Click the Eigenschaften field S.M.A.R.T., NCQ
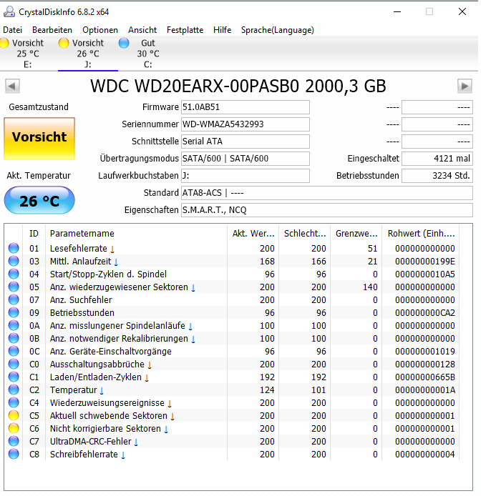This screenshot has width=501, height=496. point(327,210)
